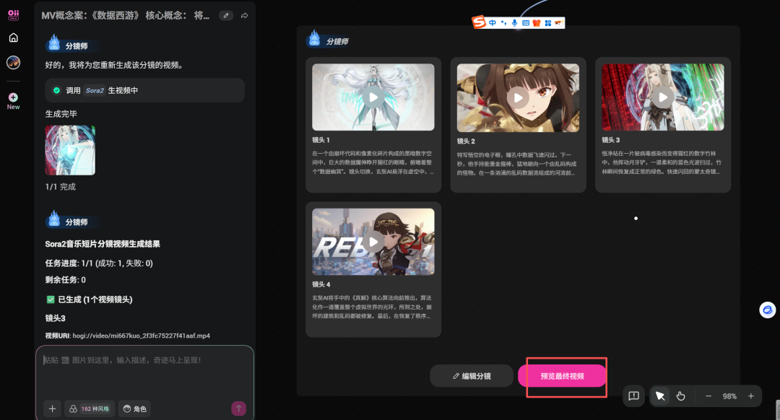Click the 镜头 3 label on the canvas card
The height and width of the screenshot is (420, 780).
click(611, 140)
